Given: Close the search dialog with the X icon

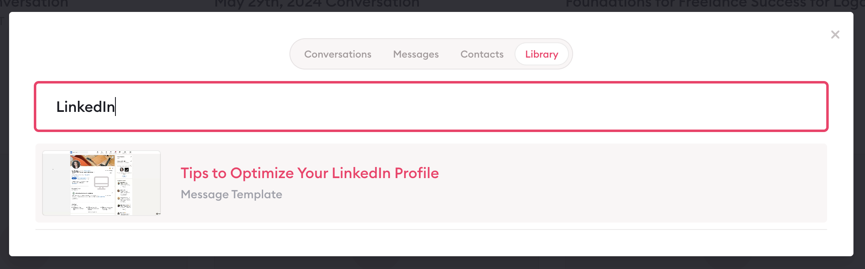Looking at the screenshot, I should coord(835,35).
